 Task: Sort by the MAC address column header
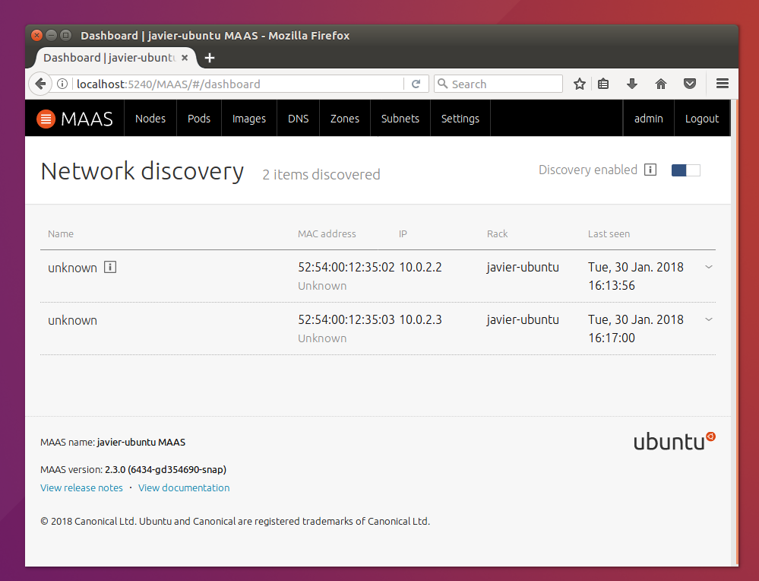[327, 233]
